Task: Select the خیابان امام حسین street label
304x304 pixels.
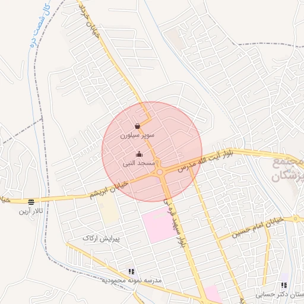Action: click(258, 227)
